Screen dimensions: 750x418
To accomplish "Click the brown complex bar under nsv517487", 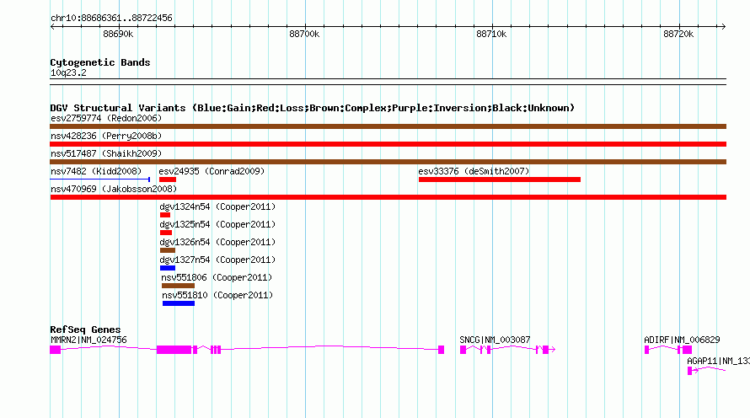I will (x=388, y=162).
